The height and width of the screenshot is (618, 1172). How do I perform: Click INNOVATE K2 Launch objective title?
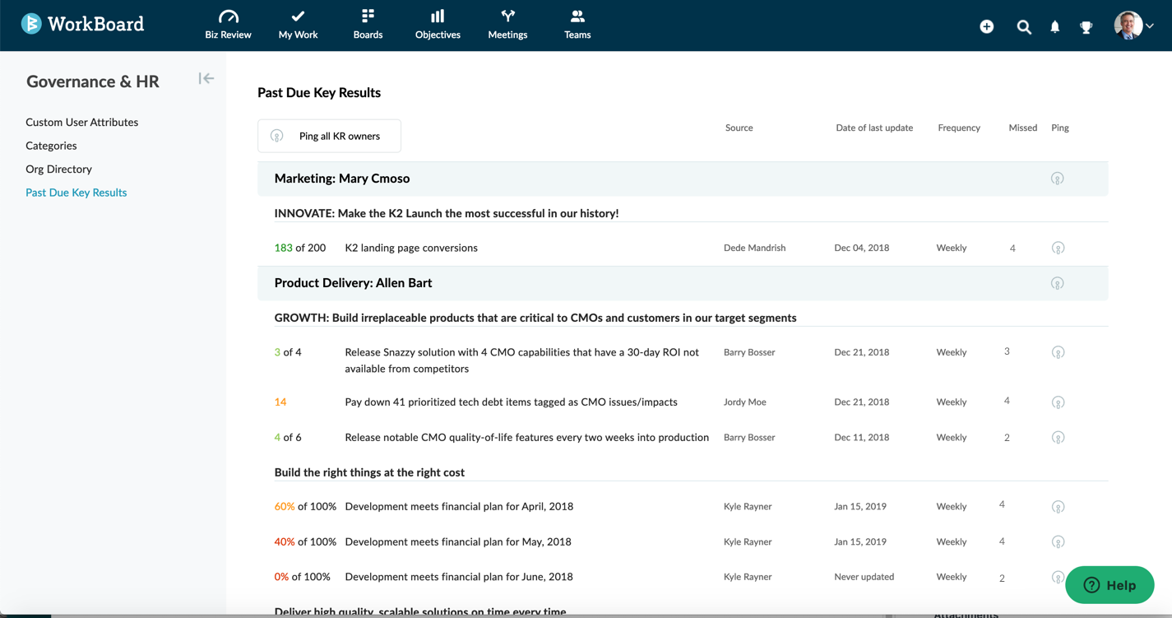447,213
